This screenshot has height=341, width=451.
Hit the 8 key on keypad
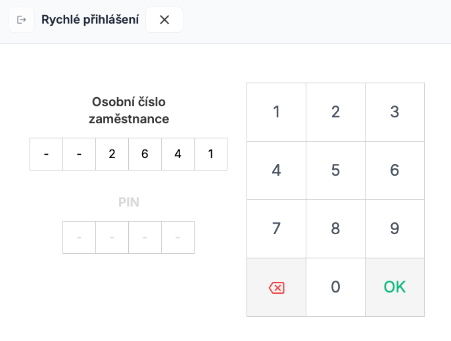[x=335, y=229]
